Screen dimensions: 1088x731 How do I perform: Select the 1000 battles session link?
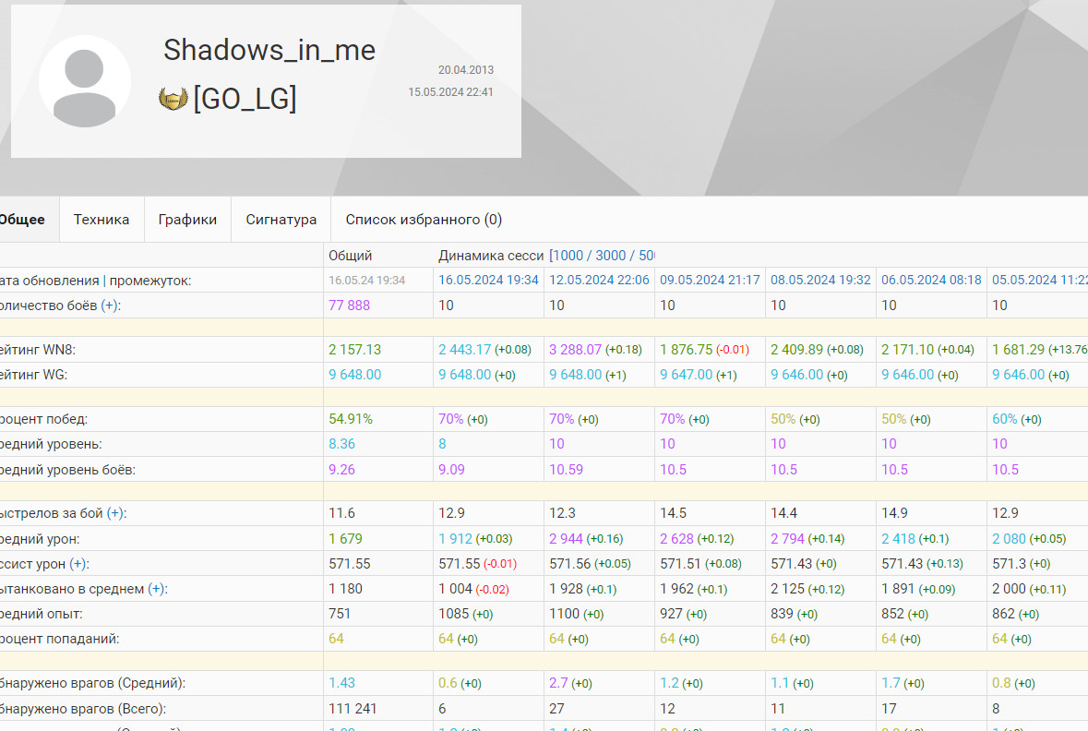coord(568,256)
